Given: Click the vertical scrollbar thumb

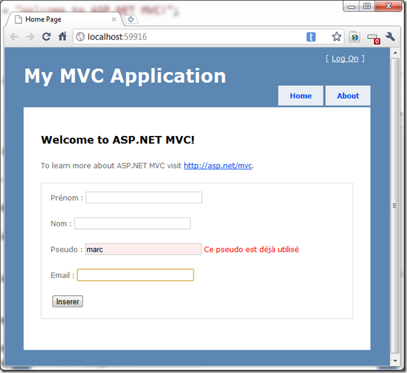Looking at the screenshot, I should [x=395, y=206].
